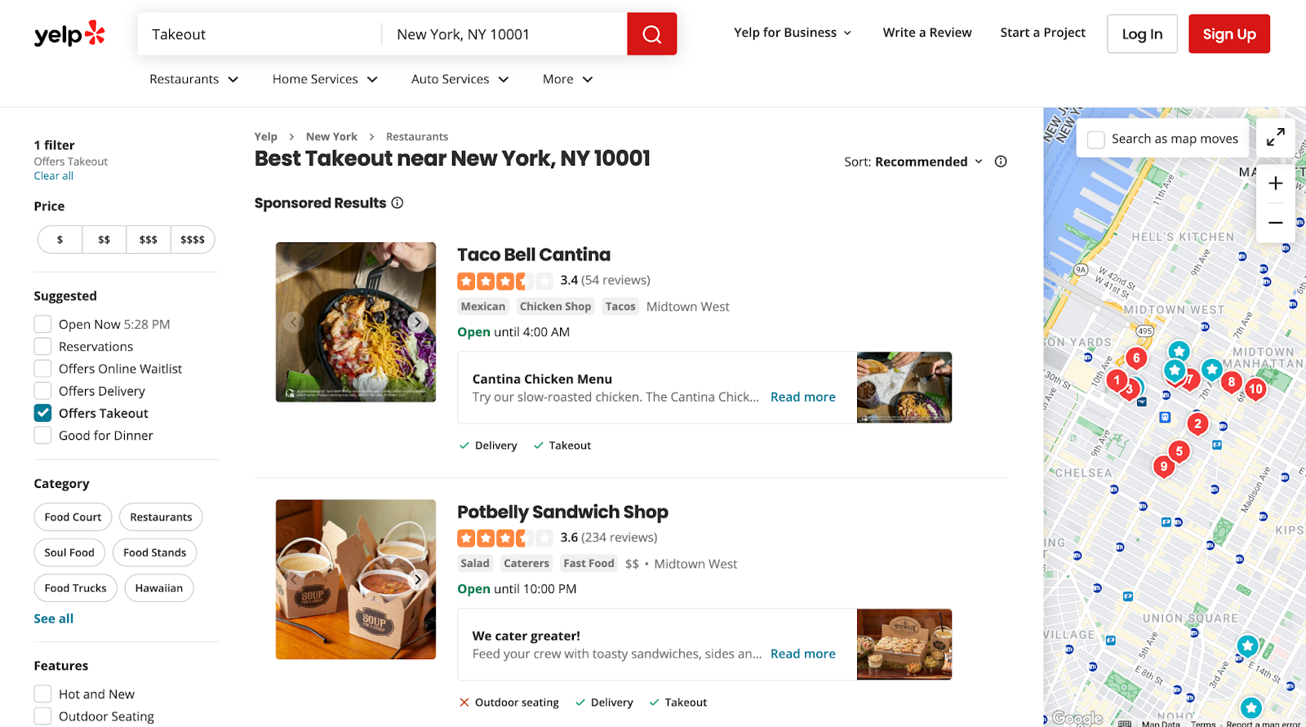The width and height of the screenshot is (1306, 727).
Task: Go to Yelp breadcrumb
Action: [265, 136]
